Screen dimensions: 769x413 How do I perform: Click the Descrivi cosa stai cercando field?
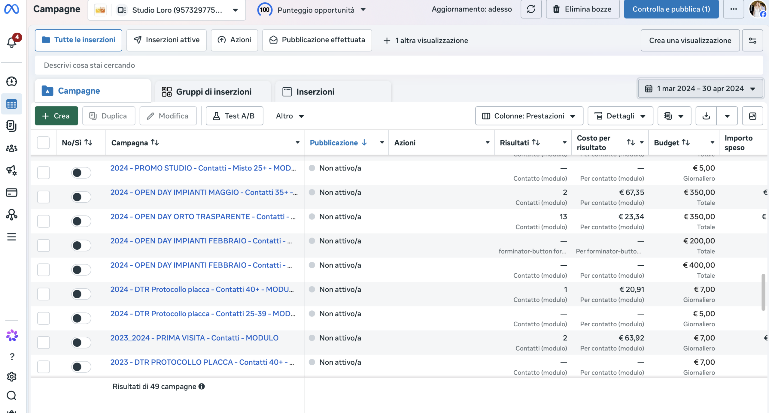(399, 65)
